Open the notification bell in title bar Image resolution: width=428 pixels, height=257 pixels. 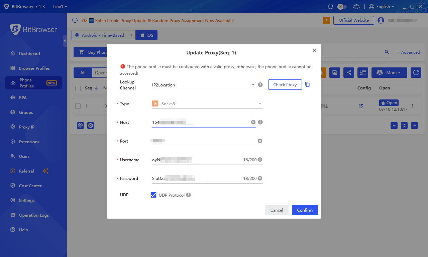click(x=331, y=7)
